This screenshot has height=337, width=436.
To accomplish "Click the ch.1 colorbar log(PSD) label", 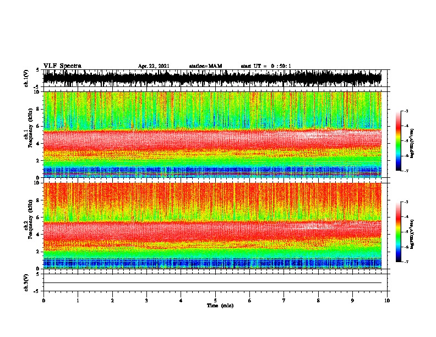I will click(x=412, y=144).
